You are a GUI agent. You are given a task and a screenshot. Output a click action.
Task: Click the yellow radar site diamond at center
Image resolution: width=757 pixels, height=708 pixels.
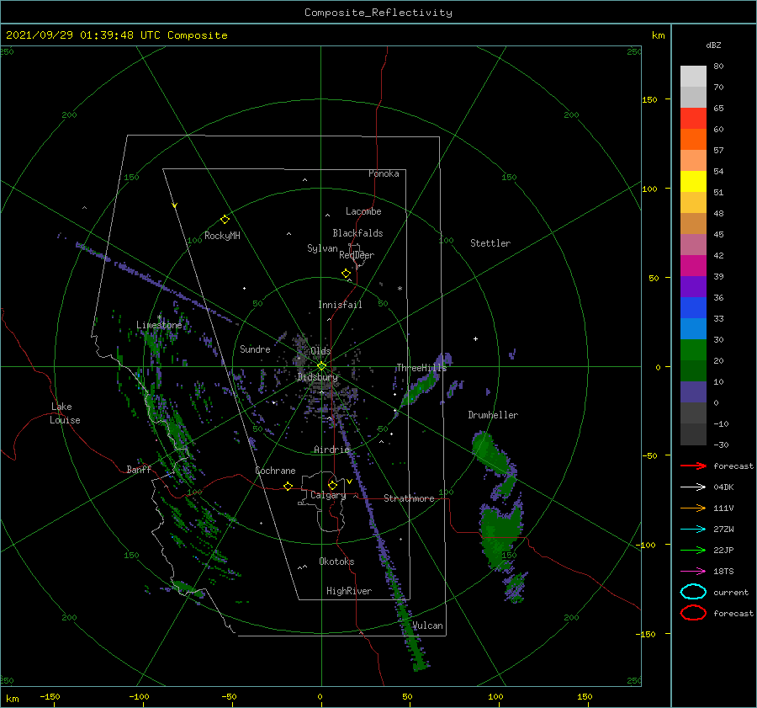coord(321,366)
